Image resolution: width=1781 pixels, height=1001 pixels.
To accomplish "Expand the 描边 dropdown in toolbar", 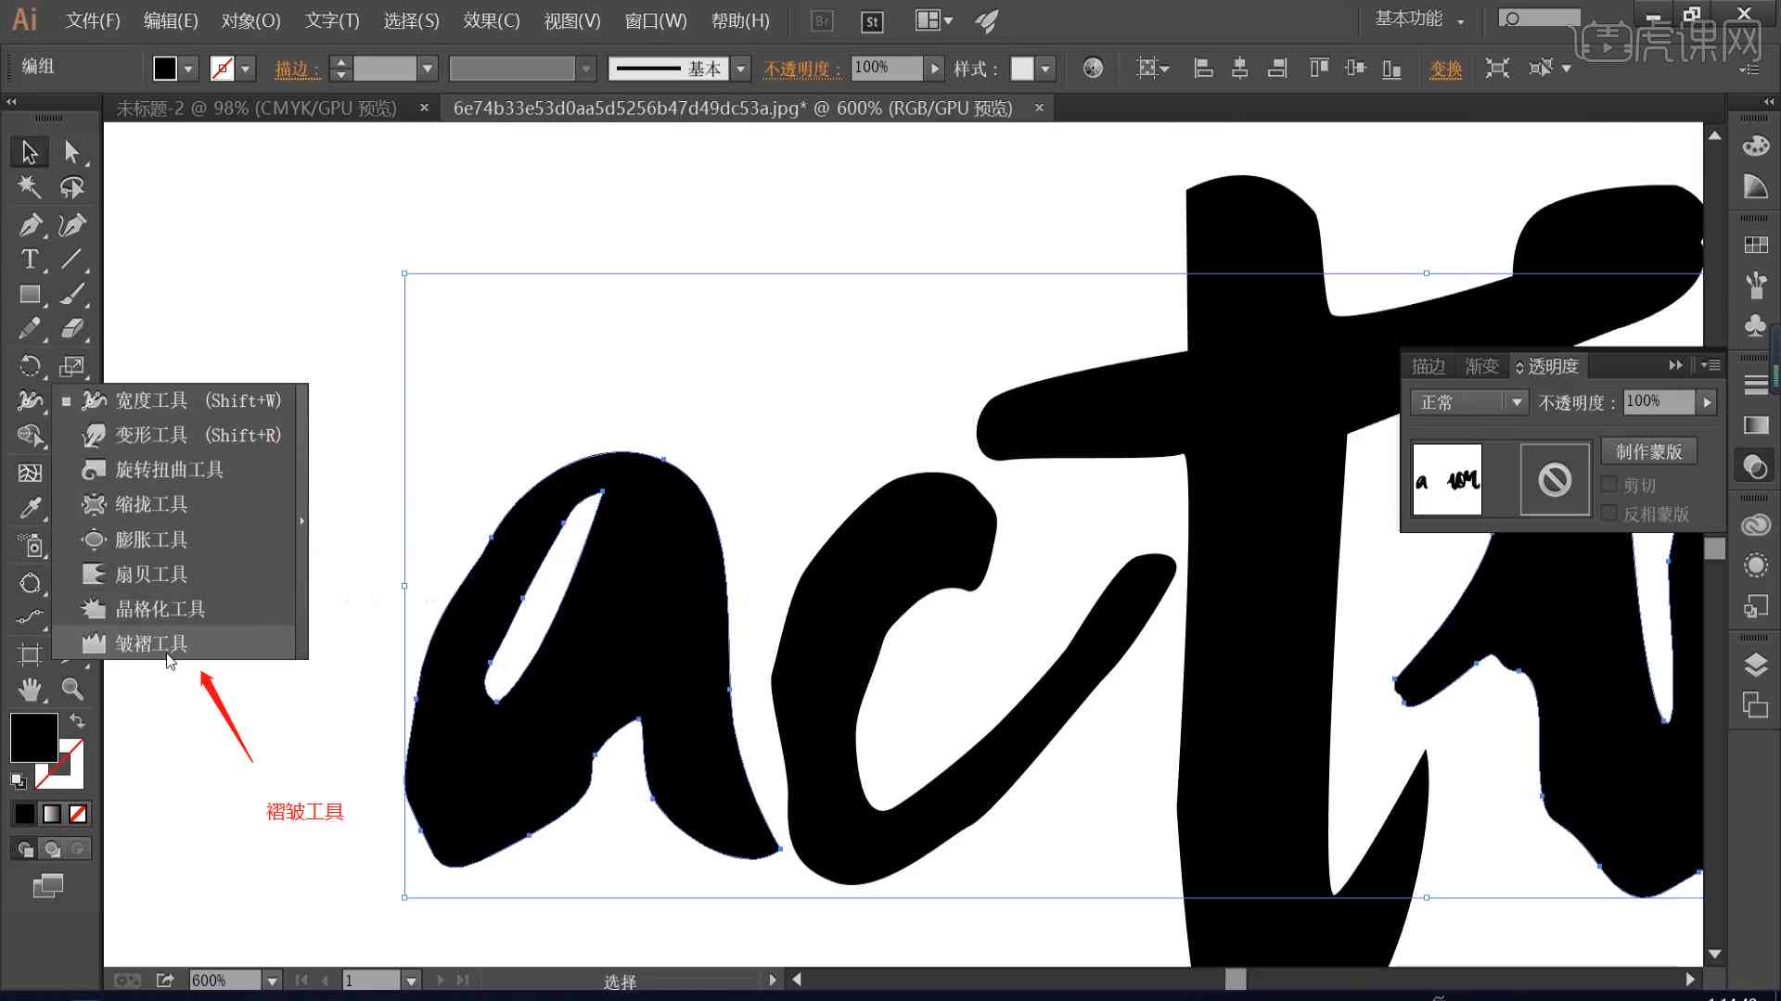I will pyautogui.click(x=426, y=68).
